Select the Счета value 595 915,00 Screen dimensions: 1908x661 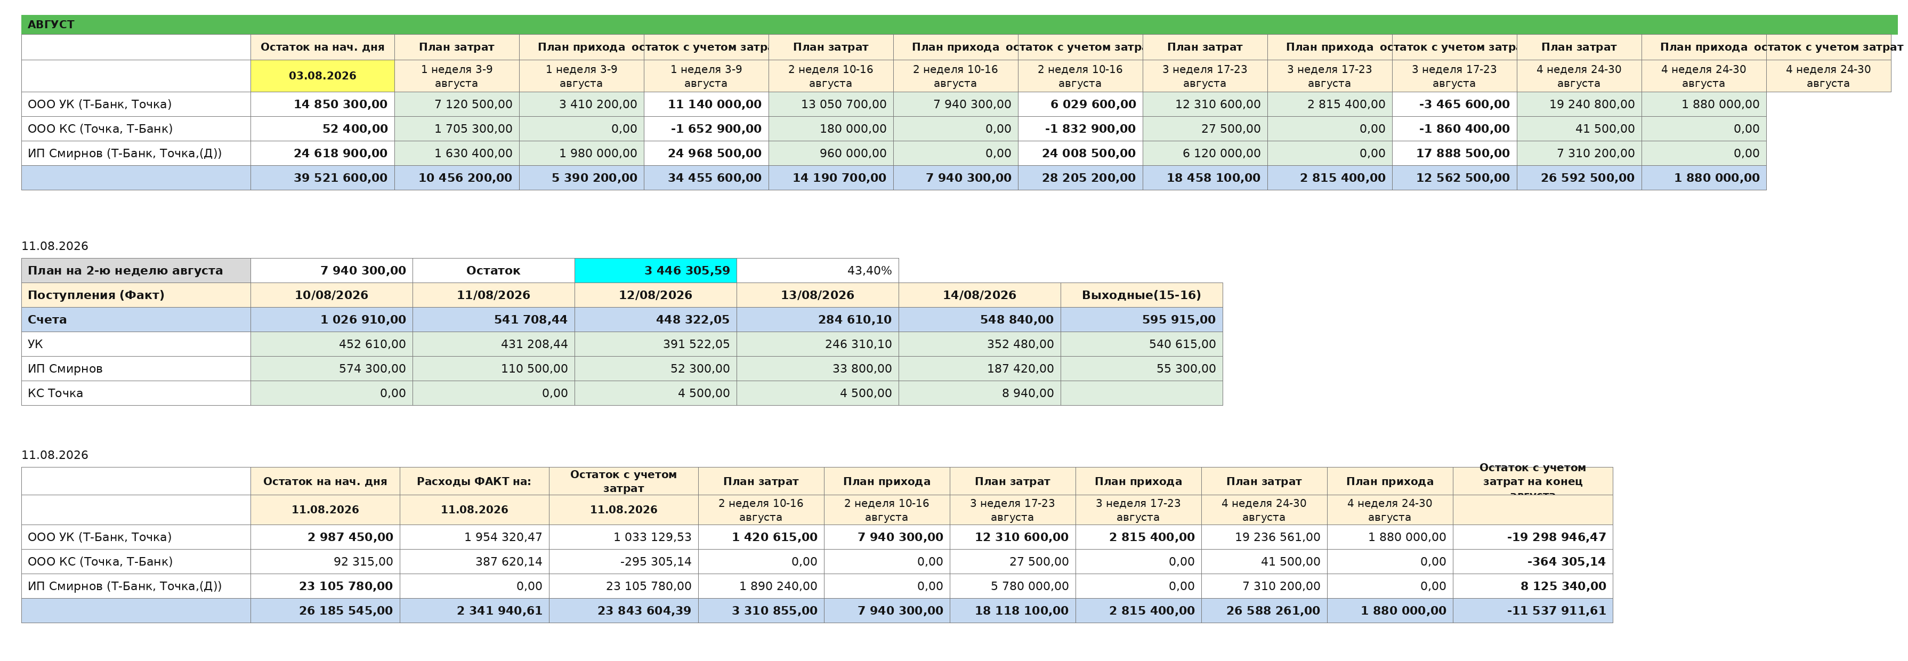(x=1142, y=319)
